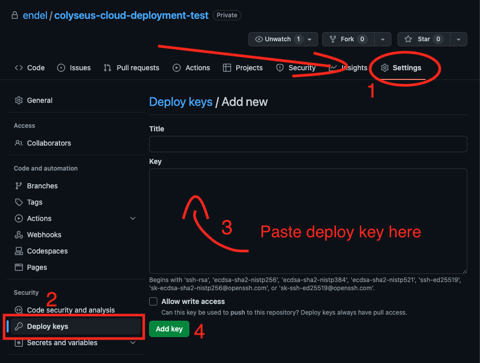
Task: Click the Star icon
Action: coord(408,39)
